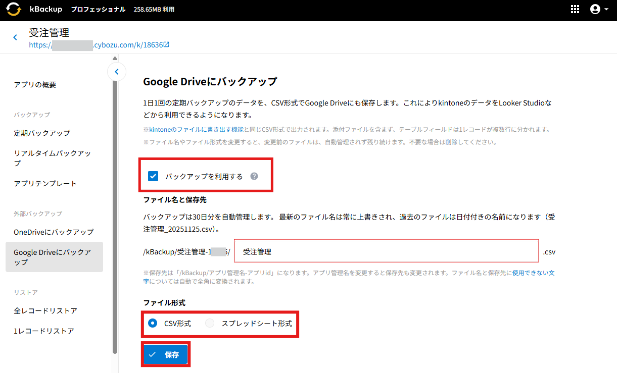Click the file name input field

386,251
